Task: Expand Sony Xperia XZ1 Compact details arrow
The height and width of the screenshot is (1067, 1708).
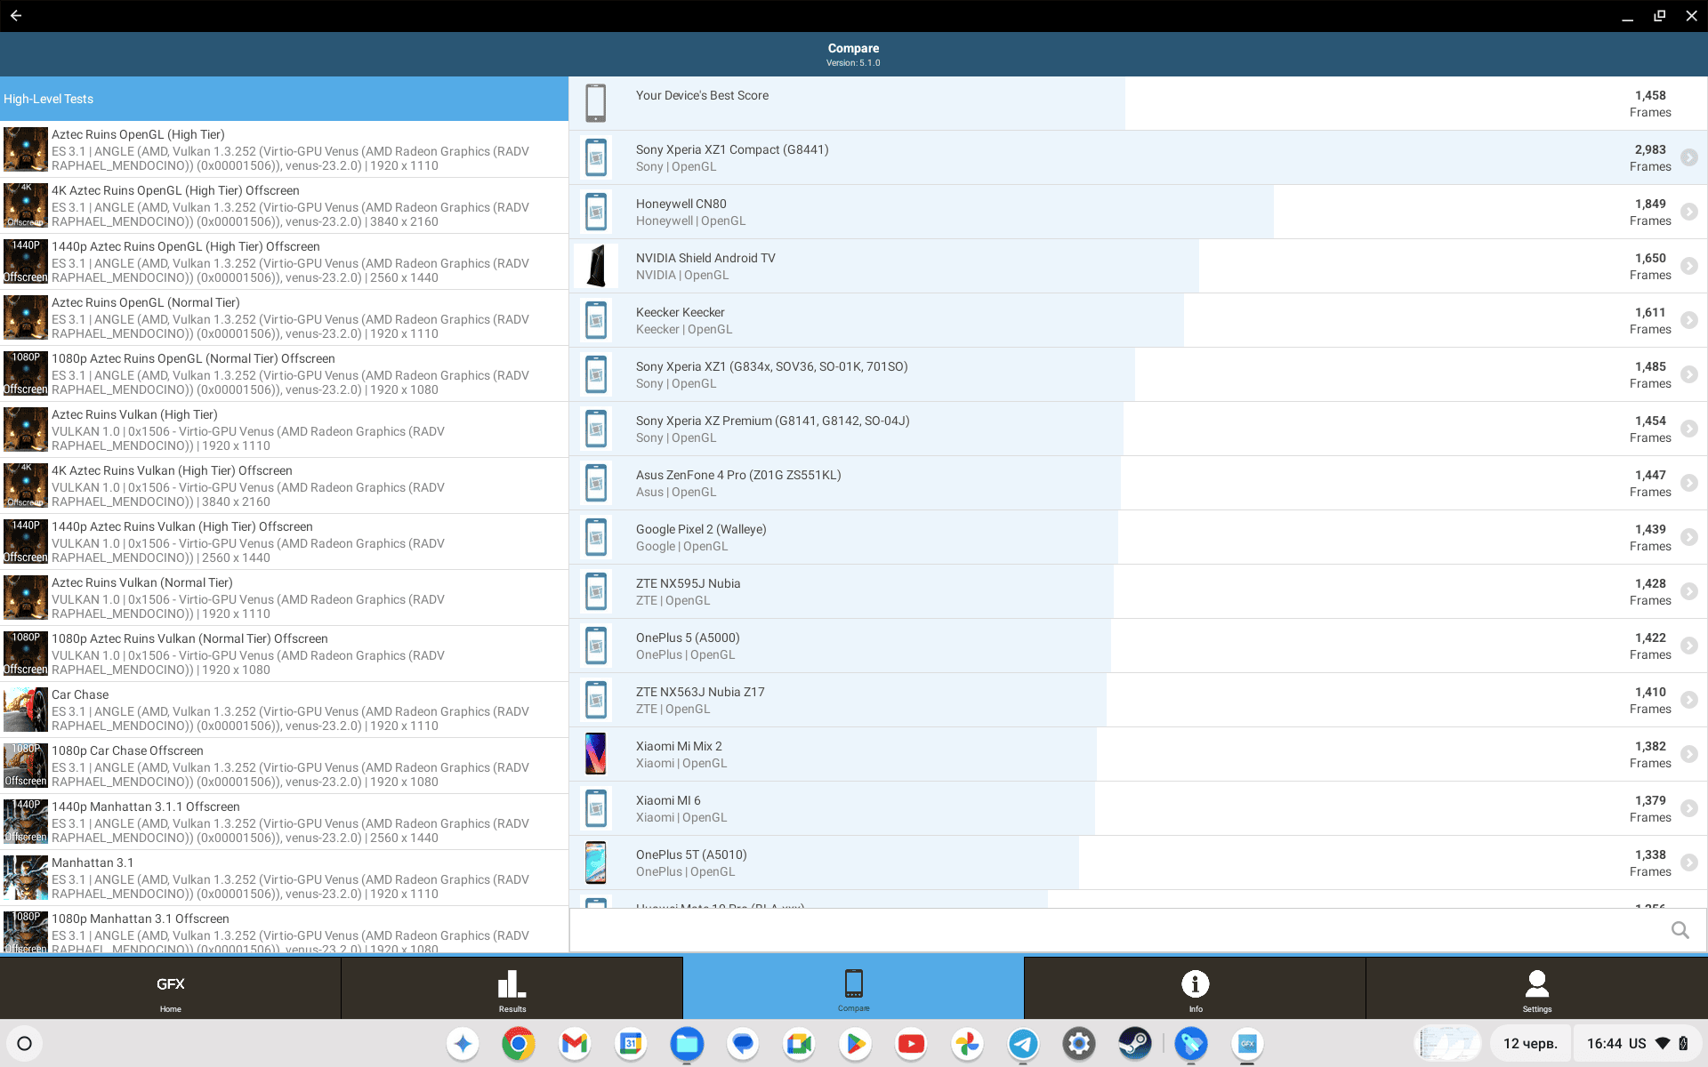Action: [1688, 157]
